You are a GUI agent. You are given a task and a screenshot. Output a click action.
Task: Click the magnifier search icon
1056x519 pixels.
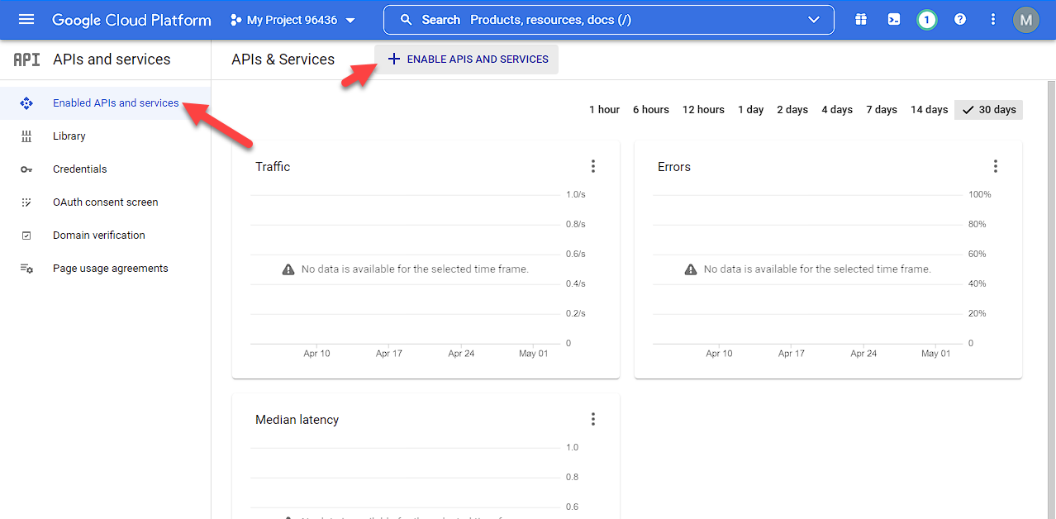click(406, 20)
